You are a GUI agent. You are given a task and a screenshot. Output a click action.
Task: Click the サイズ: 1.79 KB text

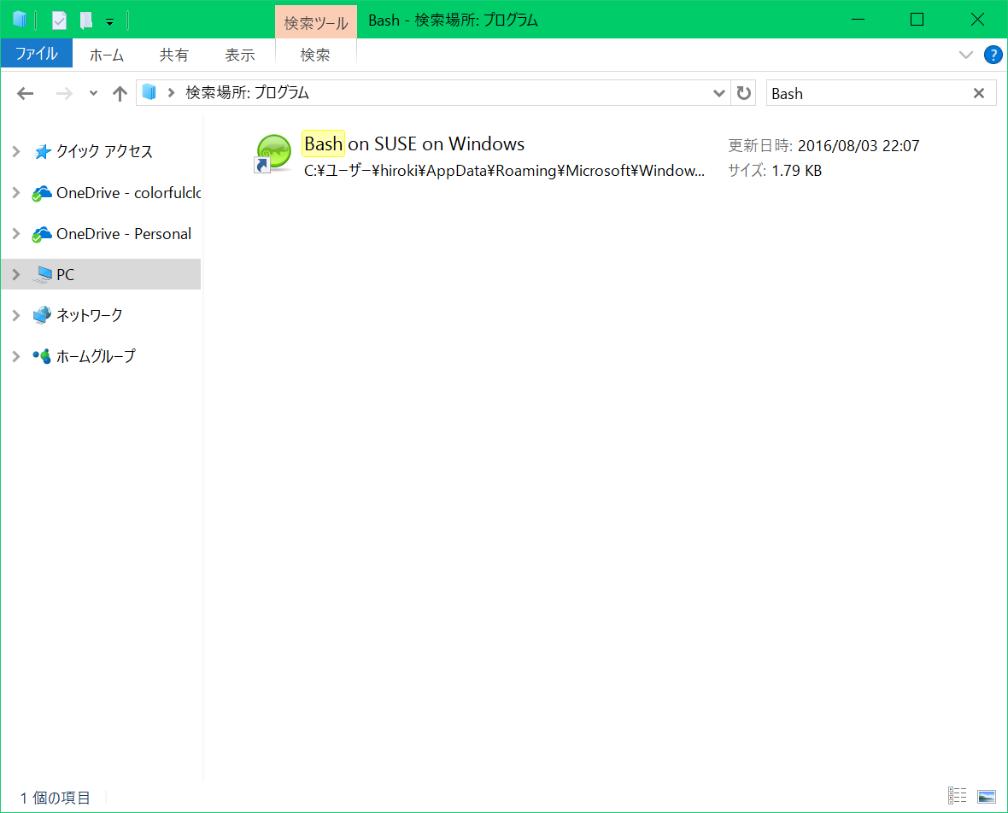[x=775, y=170]
